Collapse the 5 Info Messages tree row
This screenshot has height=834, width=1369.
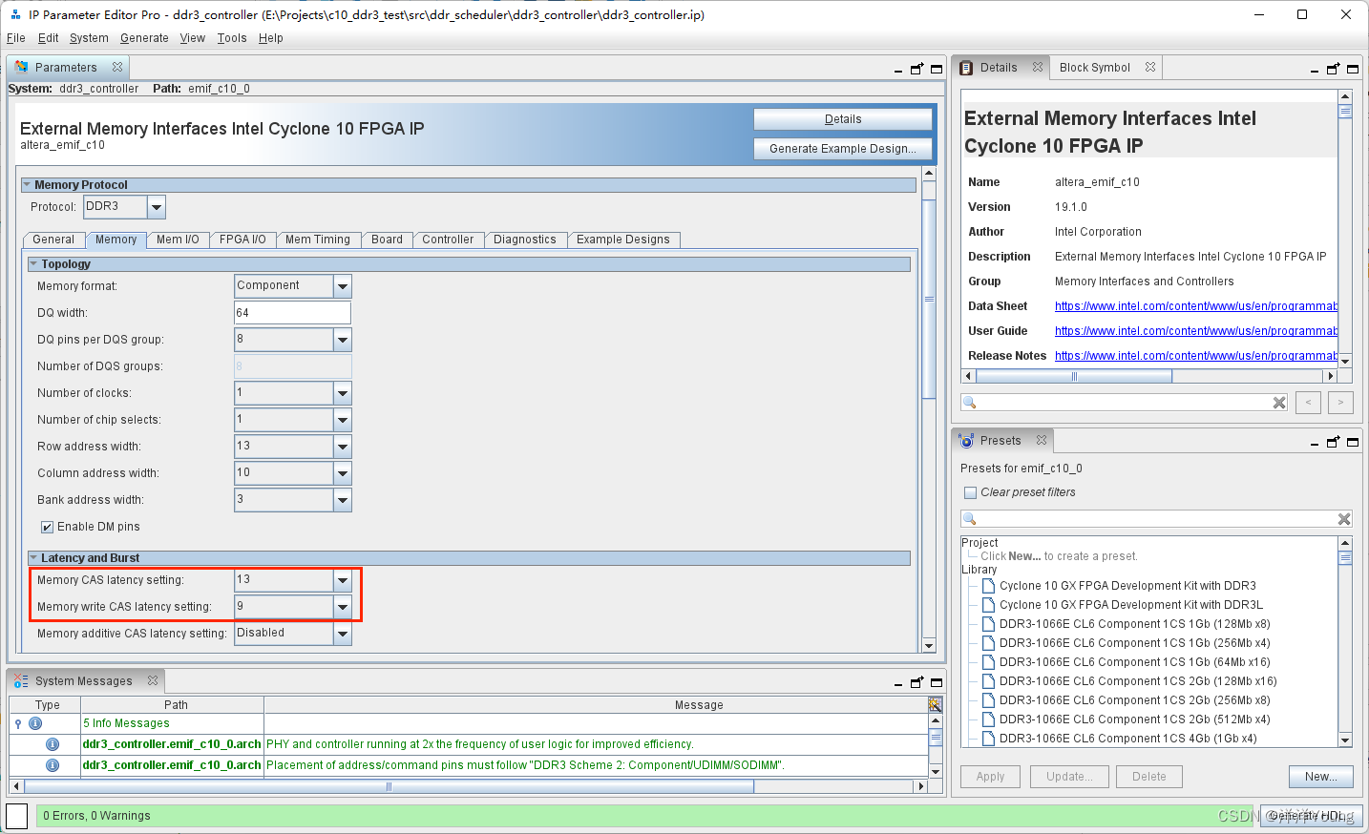(18, 723)
